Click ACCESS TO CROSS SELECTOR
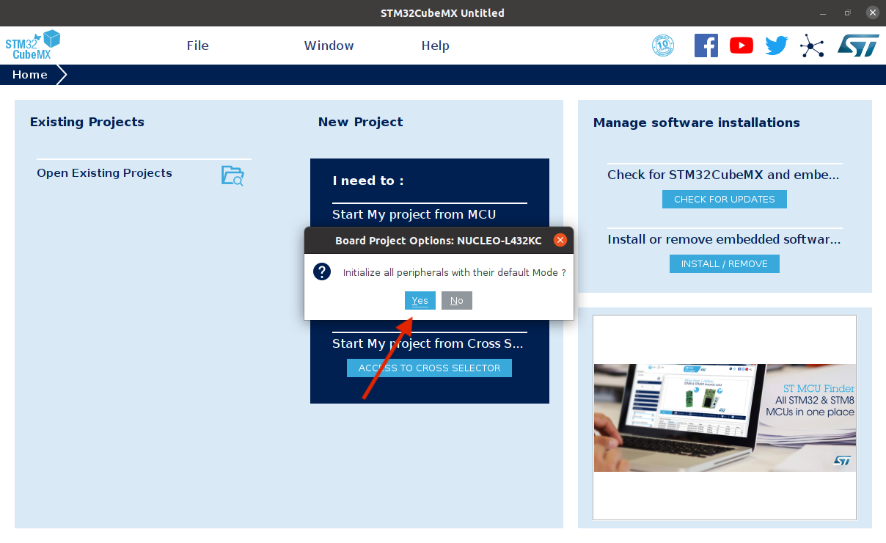This screenshot has width=886, height=543. (429, 368)
